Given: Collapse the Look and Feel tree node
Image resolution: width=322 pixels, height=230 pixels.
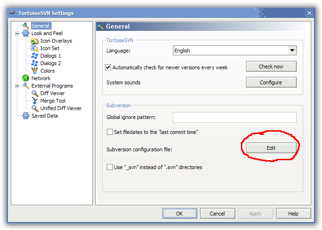Looking at the screenshot, I should click(17, 33).
